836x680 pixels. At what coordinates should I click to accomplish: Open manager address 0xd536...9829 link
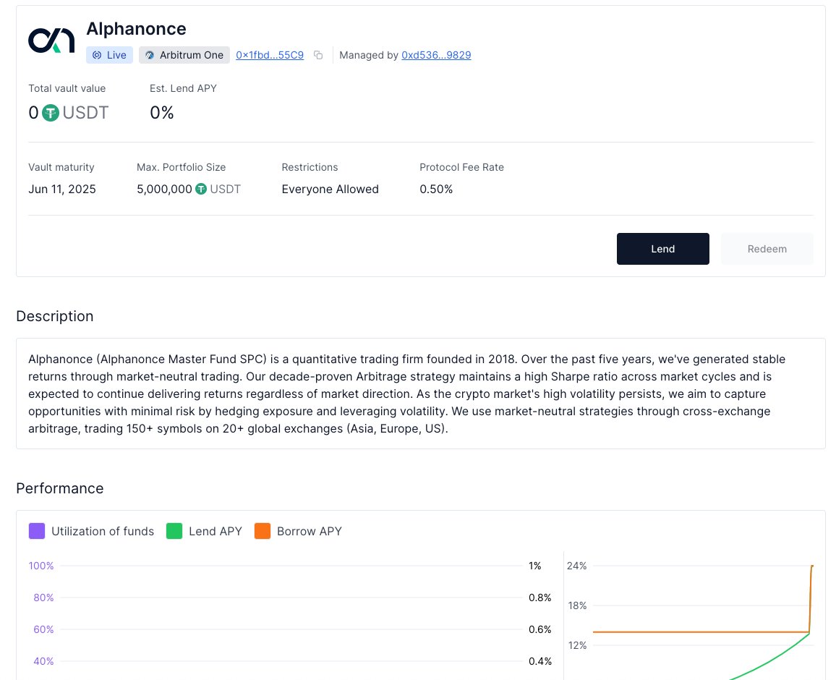pyautogui.click(x=436, y=55)
